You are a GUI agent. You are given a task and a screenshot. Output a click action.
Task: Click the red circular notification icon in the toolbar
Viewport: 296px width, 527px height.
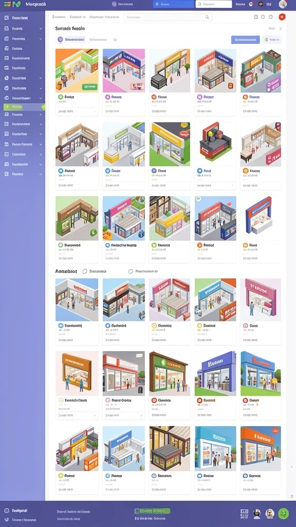tap(282, 17)
